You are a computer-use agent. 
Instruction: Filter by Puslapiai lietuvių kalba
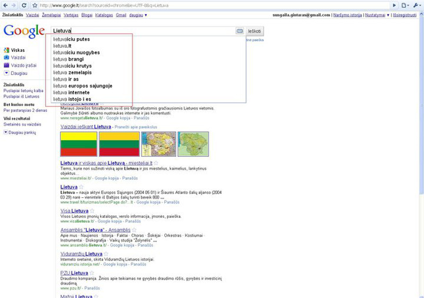tap(23, 91)
